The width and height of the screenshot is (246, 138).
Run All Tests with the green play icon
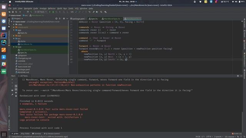[x=50, y=12]
